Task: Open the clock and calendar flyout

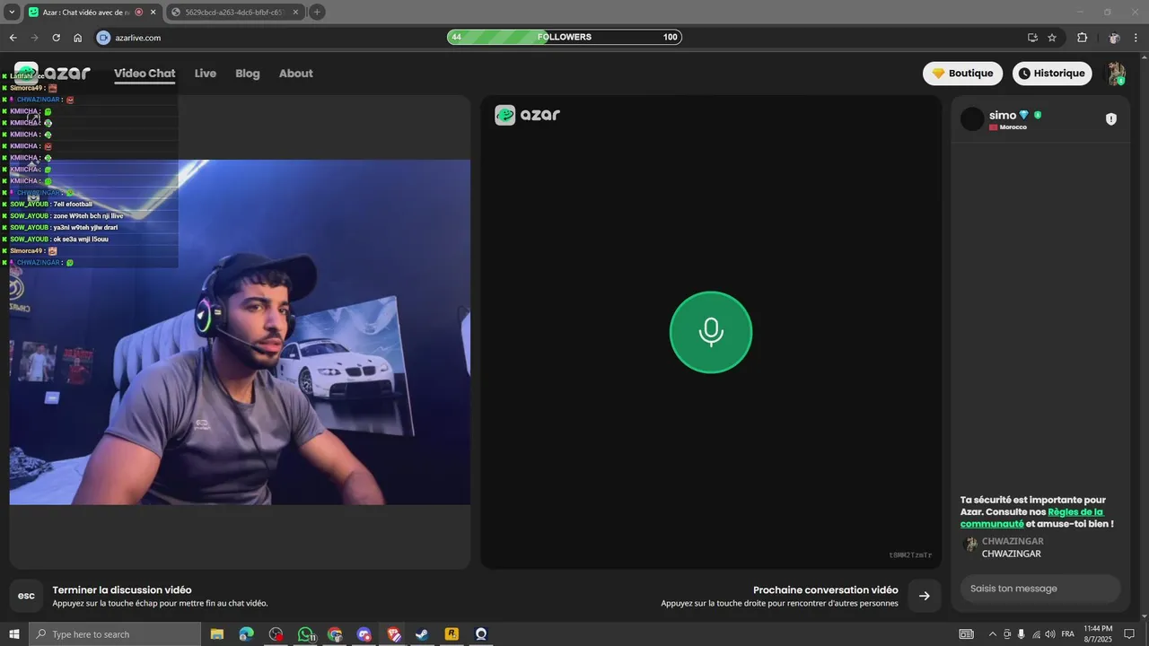Action: pyautogui.click(x=1098, y=634)
